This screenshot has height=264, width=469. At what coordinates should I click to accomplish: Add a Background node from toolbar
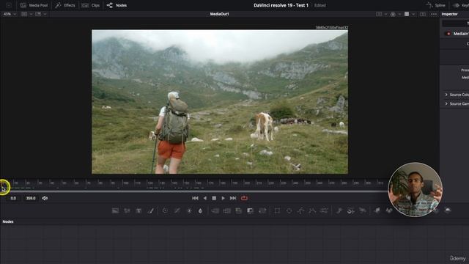click(115, 210)
